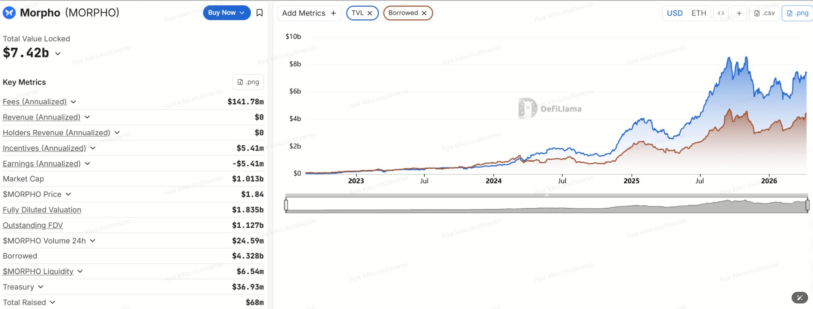Expand Fees (Annualized) details
This screenshot has height=309, width=813.
click(x=73, y=102)
